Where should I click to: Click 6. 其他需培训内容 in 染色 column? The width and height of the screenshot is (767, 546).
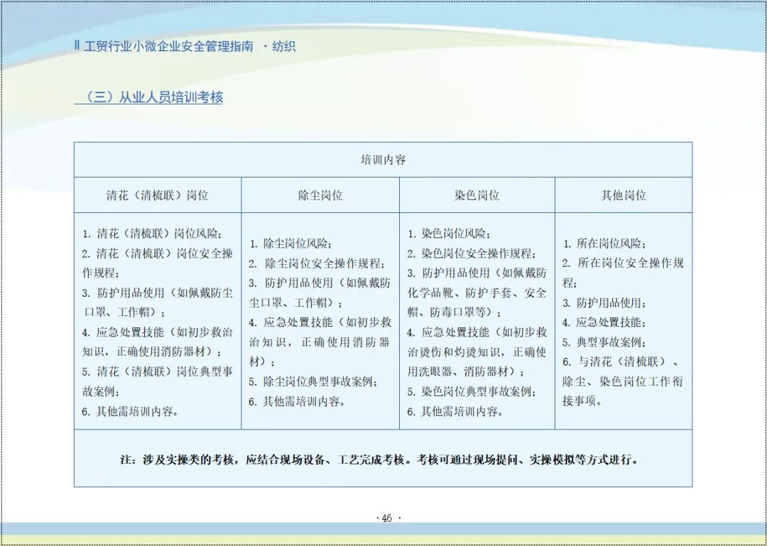[455, 412]
